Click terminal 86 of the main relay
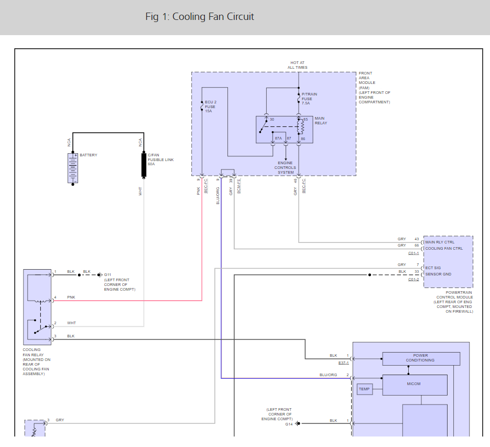The height and width of the screenshot is (447, 490). pyautogui.click(x=303, y=139)
